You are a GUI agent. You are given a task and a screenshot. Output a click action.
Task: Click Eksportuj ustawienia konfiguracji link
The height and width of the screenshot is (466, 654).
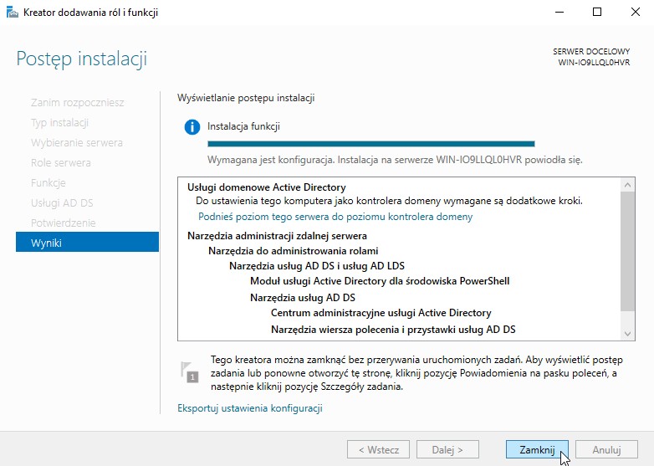[249, 408]
